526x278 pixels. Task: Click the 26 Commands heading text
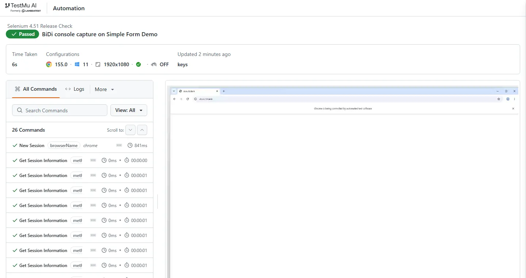click(28, 130)
